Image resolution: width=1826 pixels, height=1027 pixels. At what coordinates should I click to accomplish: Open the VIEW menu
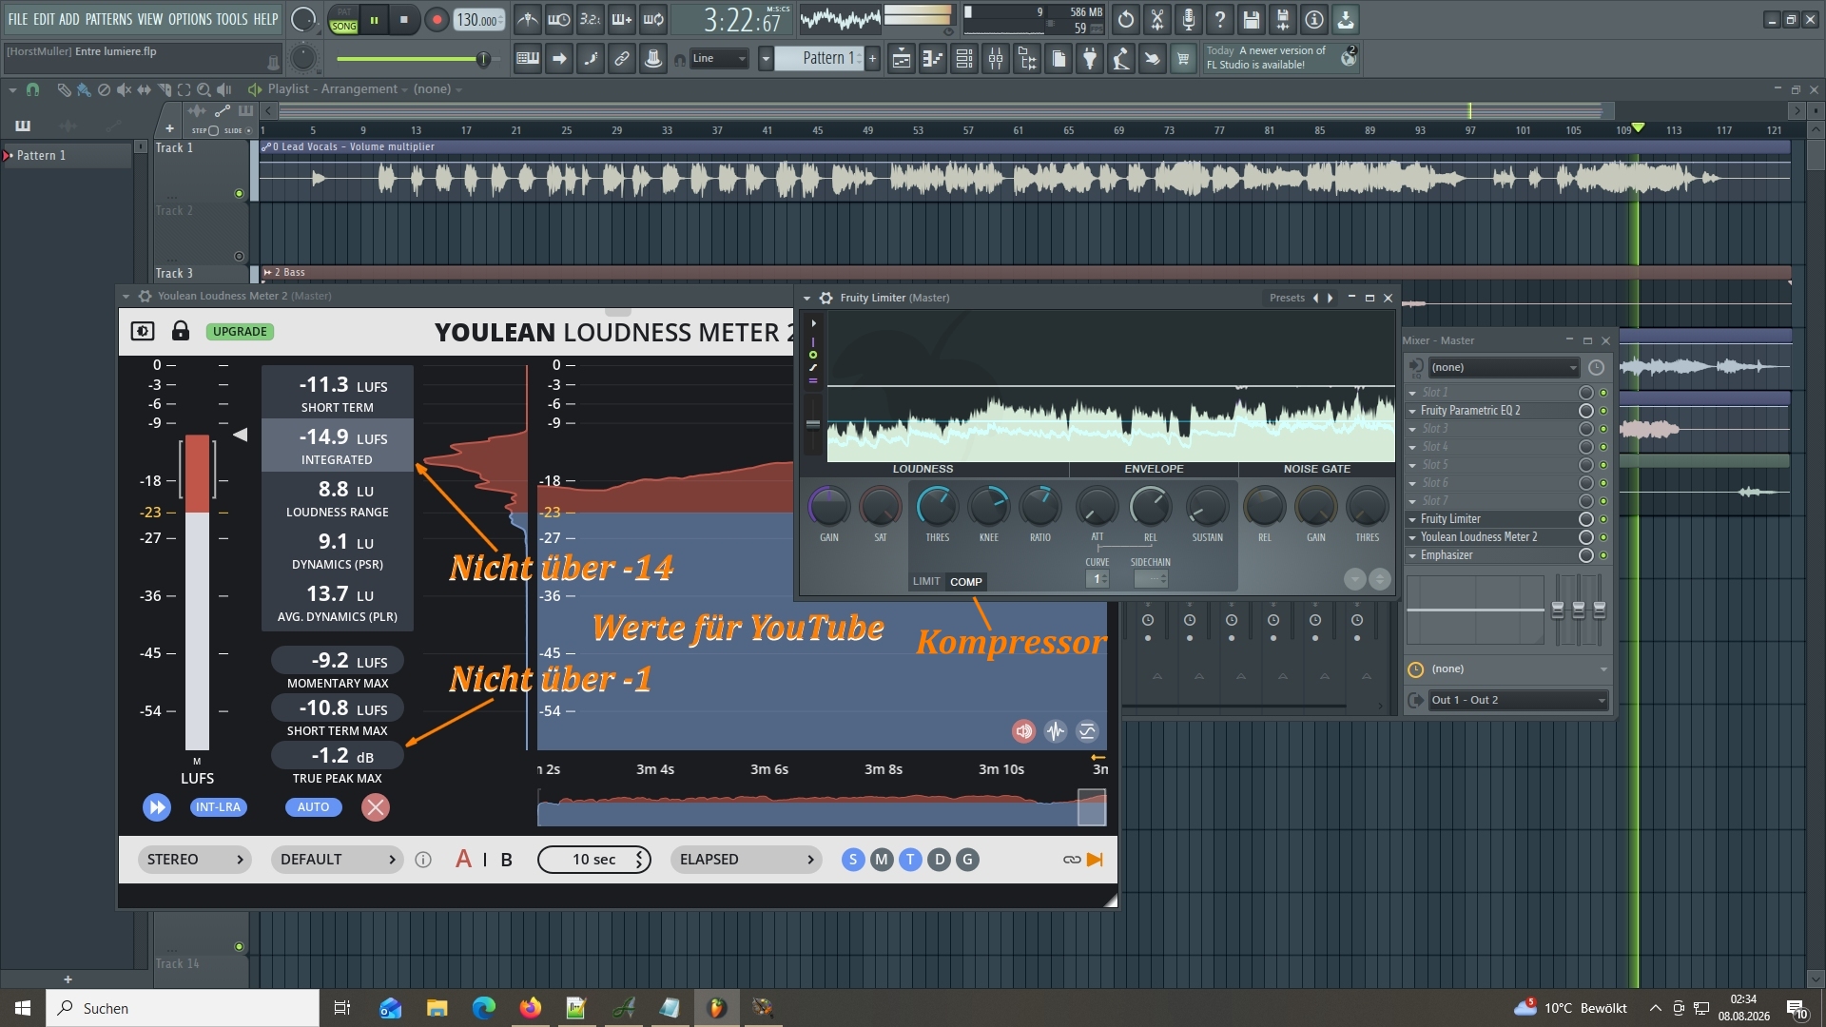pyautogui.click(x=150, y=19)
